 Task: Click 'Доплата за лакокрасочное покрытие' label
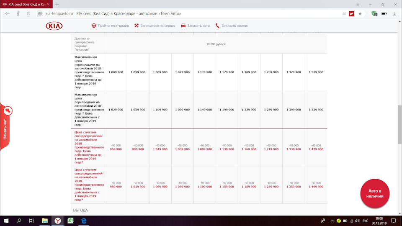coord(85,44)
